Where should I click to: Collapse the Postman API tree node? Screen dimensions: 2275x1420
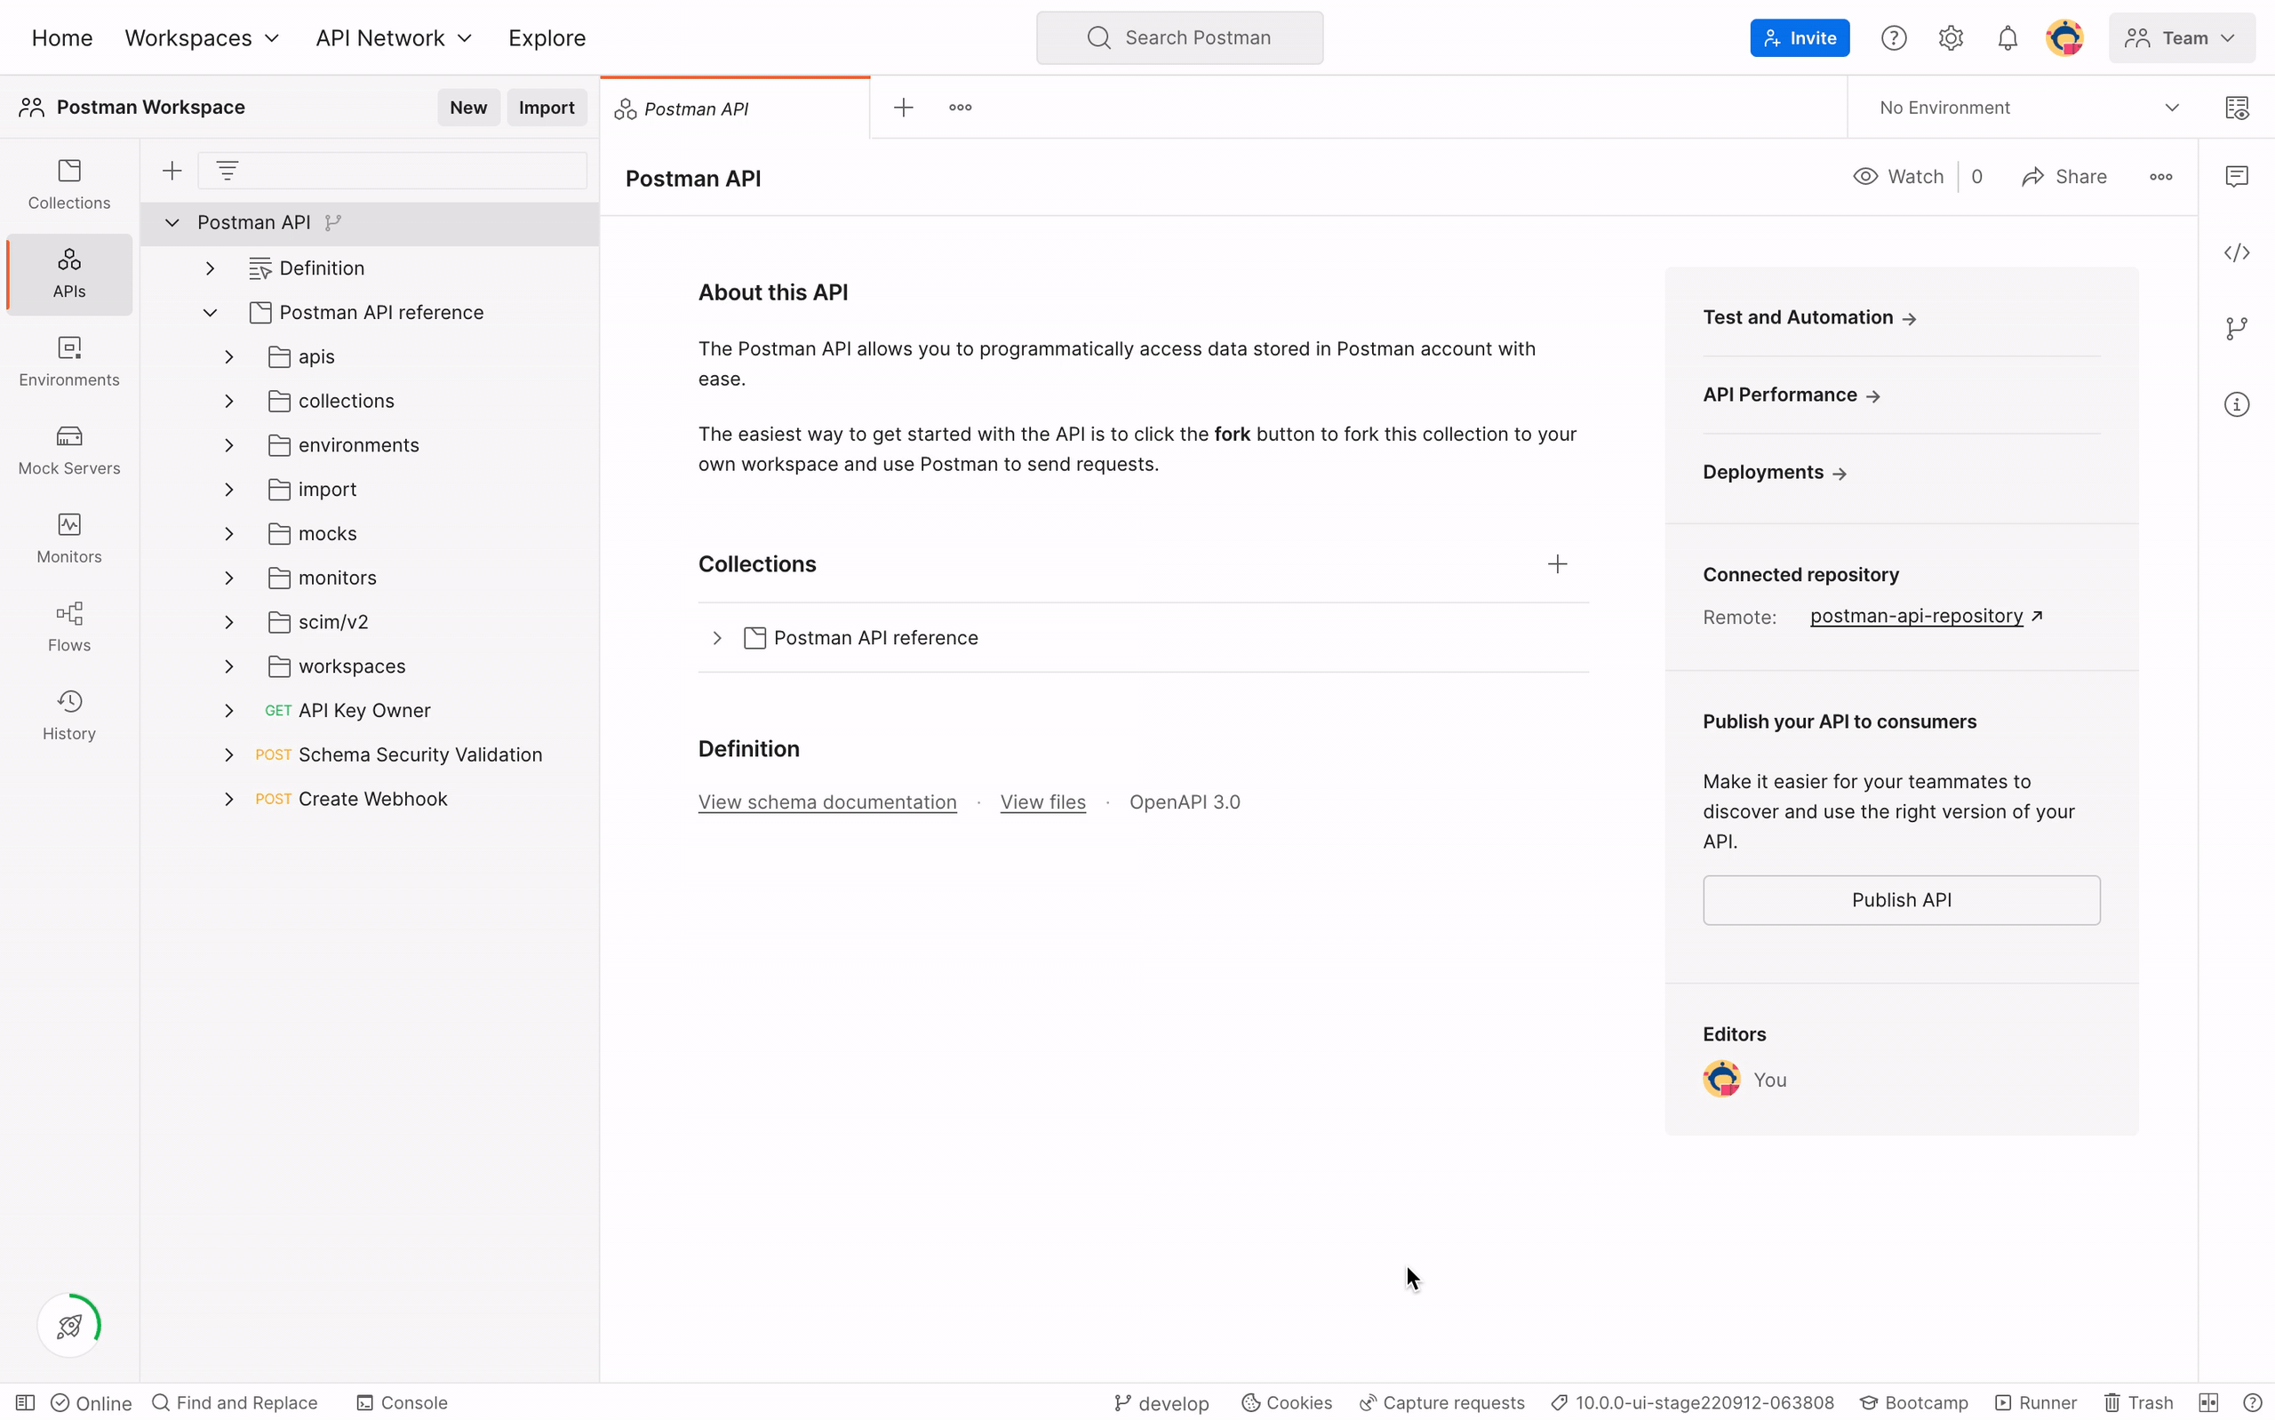click(x=172, y=222)
